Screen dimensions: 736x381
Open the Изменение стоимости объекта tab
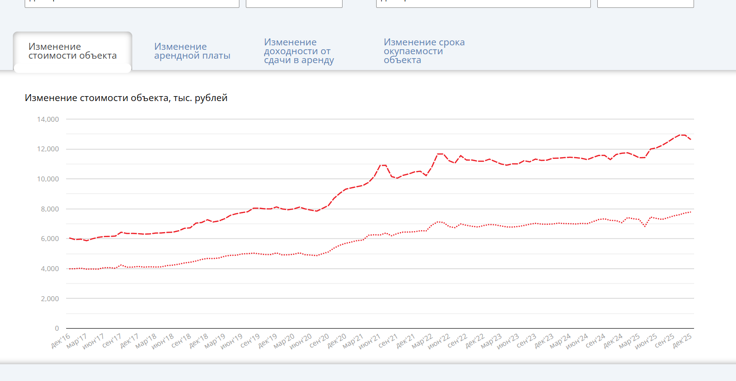click(73, 51)
